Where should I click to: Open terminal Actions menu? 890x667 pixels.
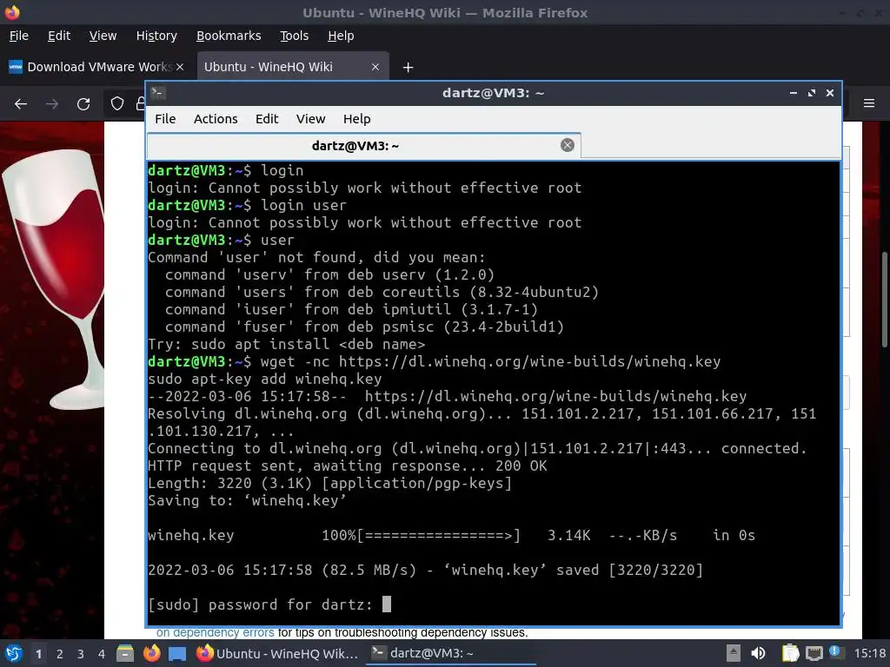pos(216,118)
